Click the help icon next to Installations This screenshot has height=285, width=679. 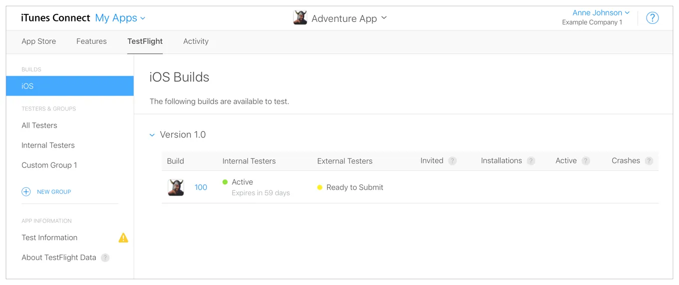[531, 161]
